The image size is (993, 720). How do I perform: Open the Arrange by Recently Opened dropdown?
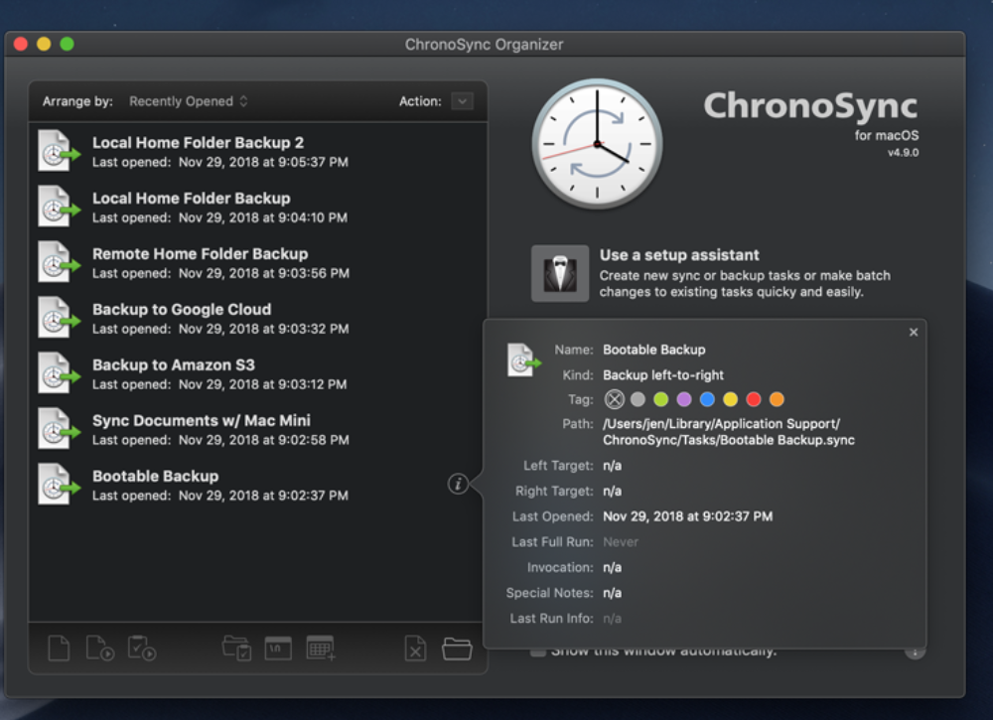188,101
